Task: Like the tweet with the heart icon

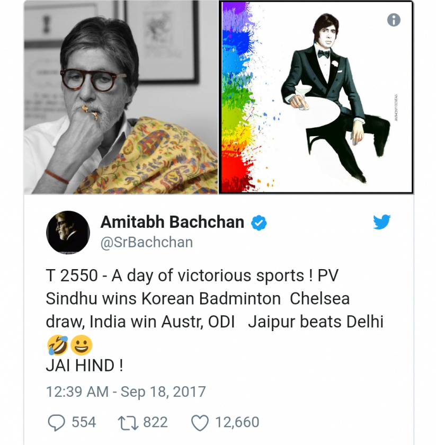Action: [199, 423]
